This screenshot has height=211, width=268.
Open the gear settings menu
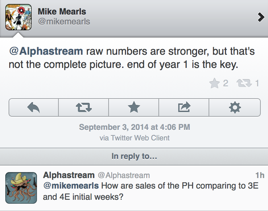(x=234, y=107)
